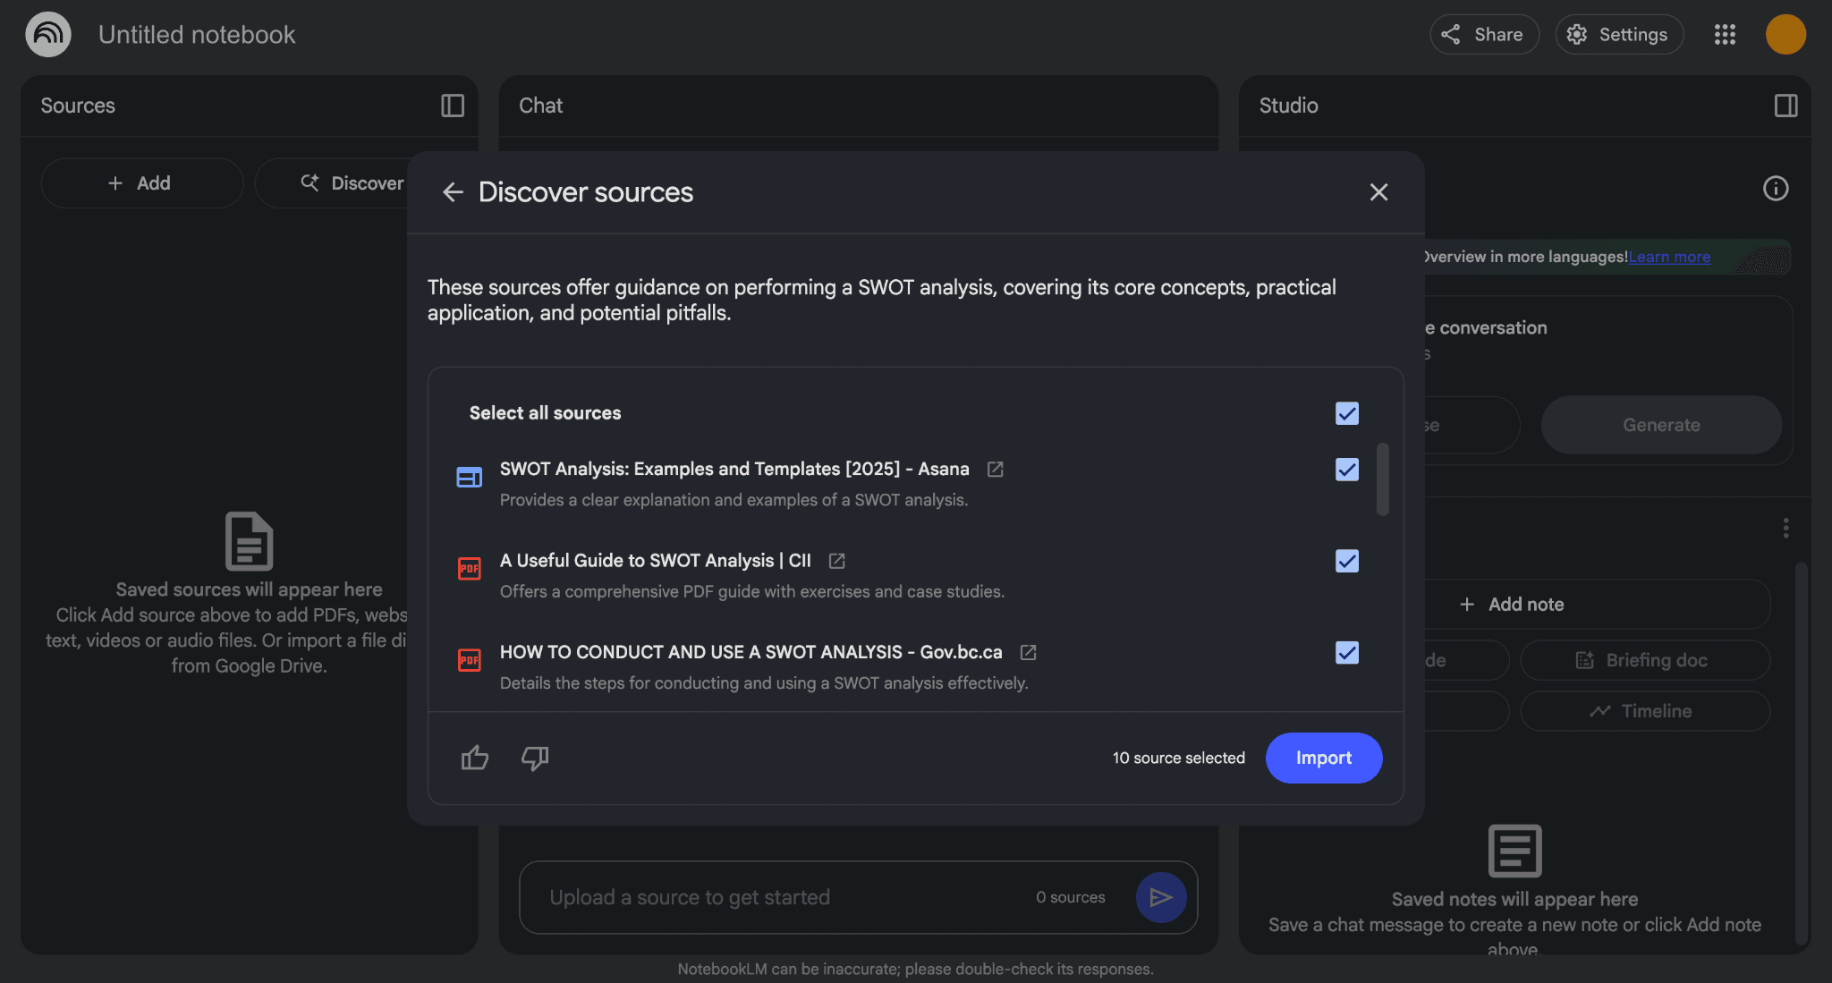Open the Gov.bc.ca PDF external link
Screen dimensions: 1832x983
1027,652
